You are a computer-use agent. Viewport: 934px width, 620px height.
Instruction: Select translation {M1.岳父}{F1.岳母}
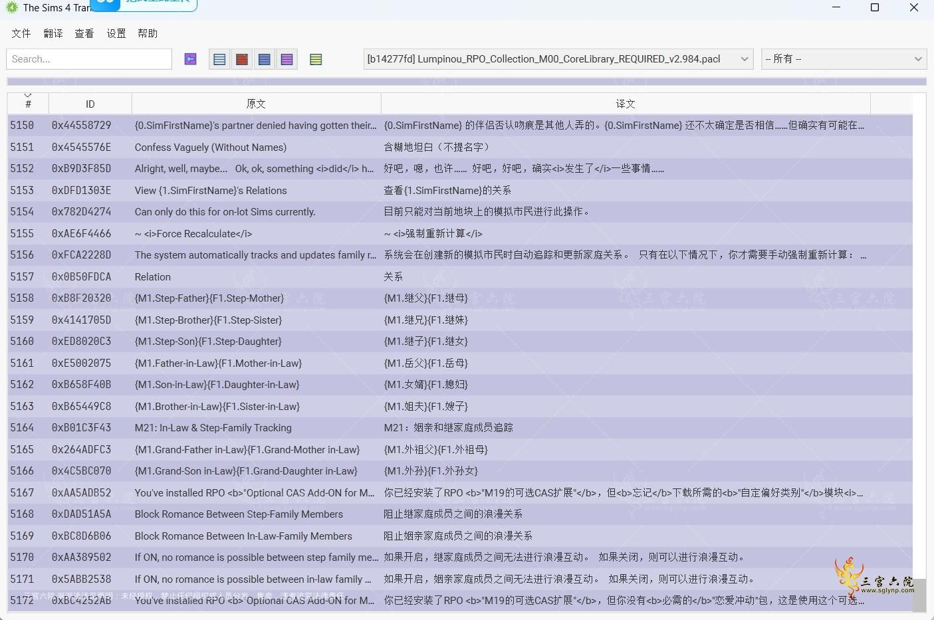pos(425,363)
